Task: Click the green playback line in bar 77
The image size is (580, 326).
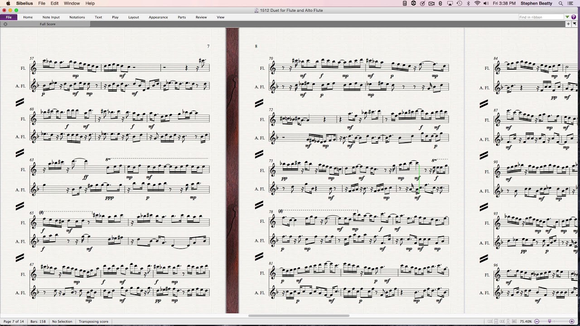Action: click(419, 179)
